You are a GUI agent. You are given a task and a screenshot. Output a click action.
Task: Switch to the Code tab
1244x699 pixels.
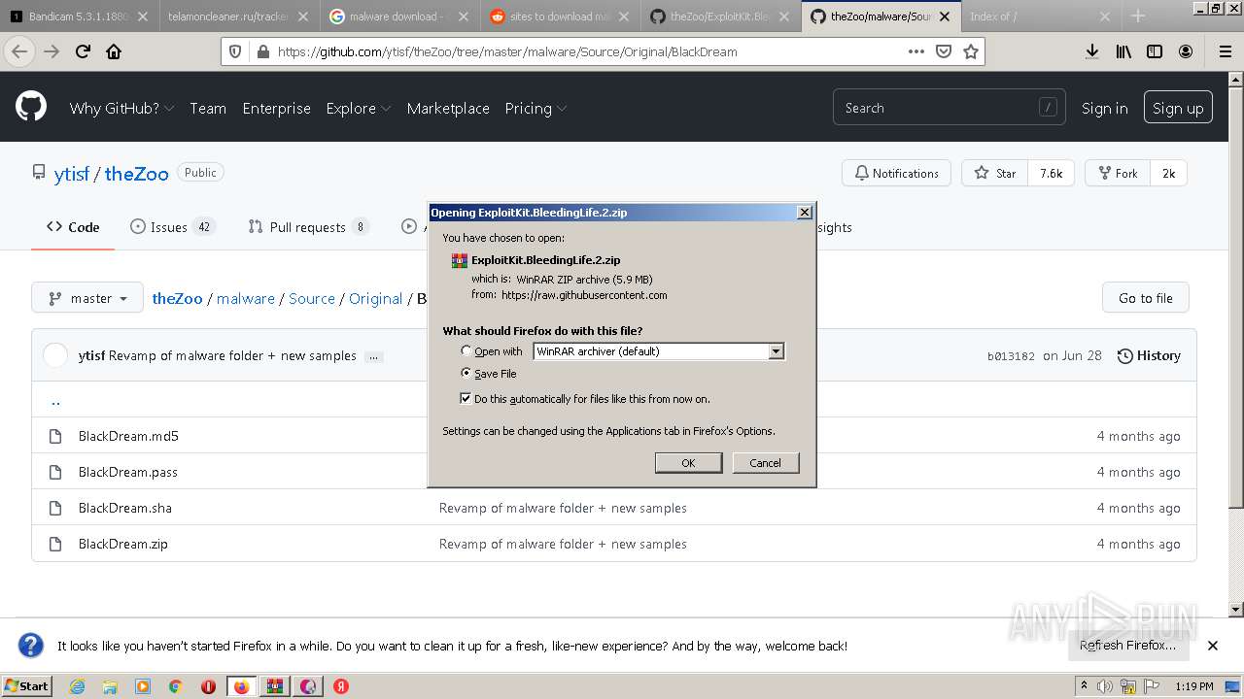point(73,227)
